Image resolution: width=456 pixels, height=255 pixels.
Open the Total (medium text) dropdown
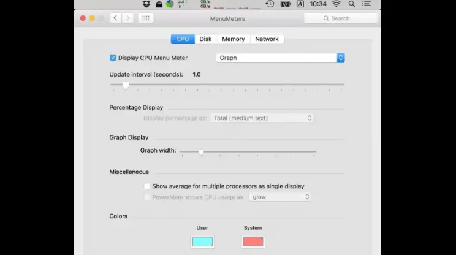pos(262,118)
